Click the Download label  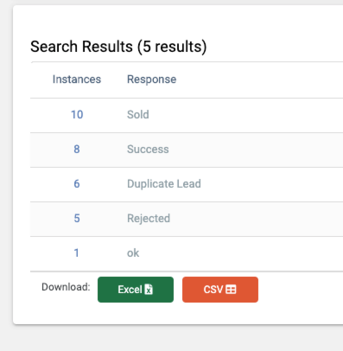pos(66,287)
